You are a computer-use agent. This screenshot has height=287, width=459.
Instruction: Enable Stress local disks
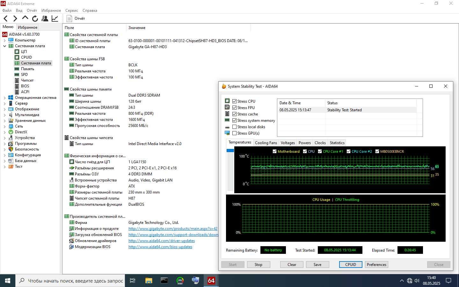(234, 127)
